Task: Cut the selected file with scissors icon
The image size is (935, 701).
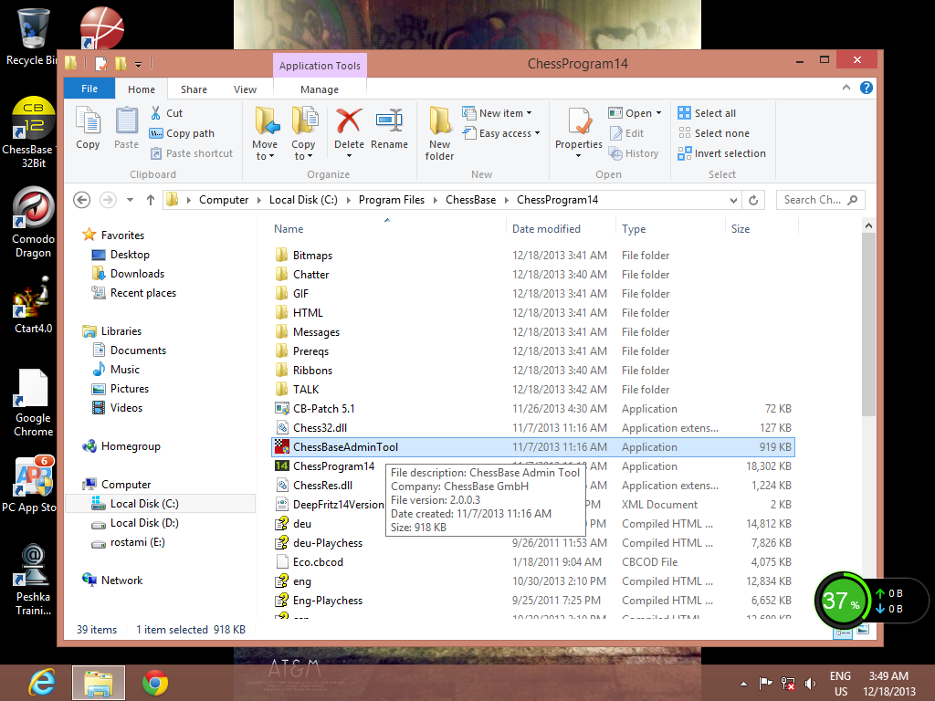Action: tap(166, 113)
